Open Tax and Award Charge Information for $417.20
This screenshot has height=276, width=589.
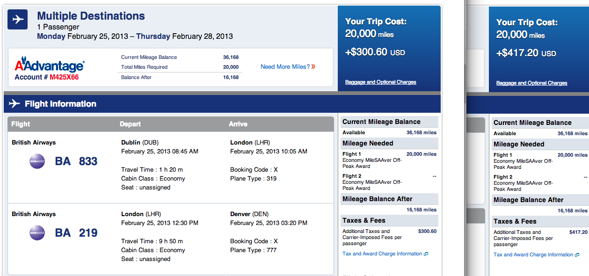533,255
